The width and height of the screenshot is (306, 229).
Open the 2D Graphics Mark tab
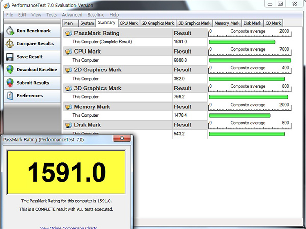coord(158,23)
